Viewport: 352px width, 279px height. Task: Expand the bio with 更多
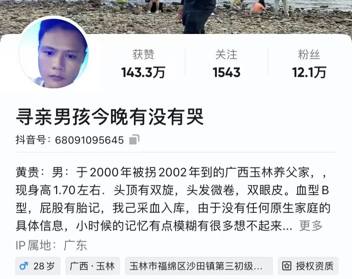311,225
